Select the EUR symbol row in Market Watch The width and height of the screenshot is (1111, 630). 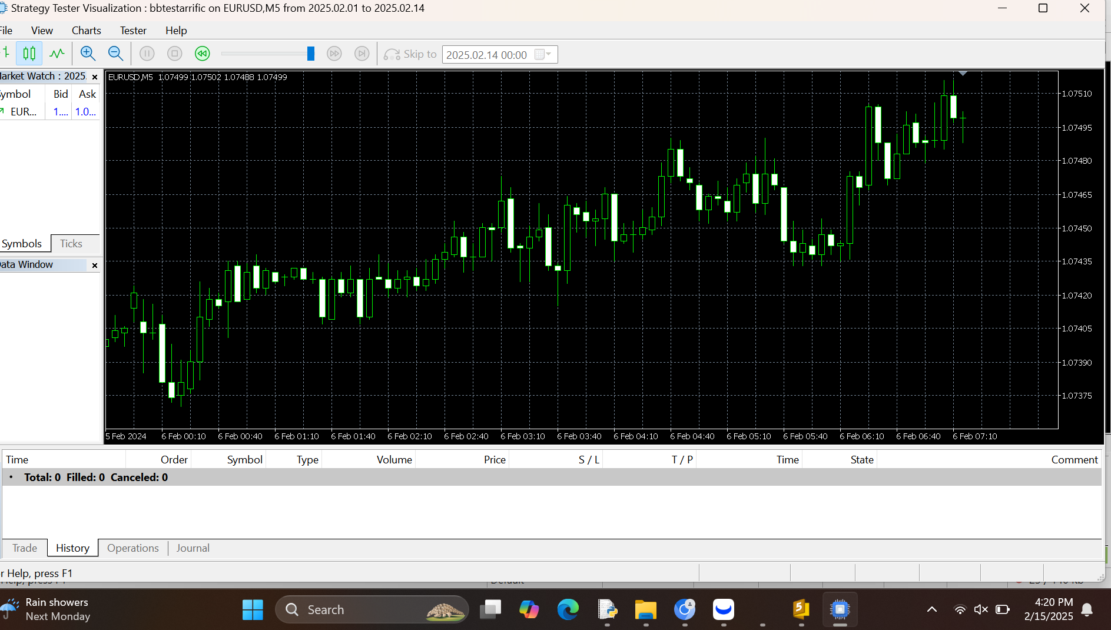[x=50, y=112]
